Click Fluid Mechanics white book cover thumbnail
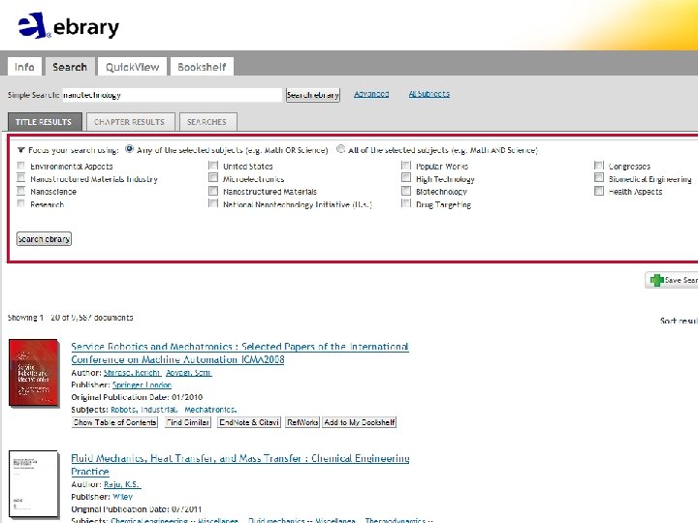Image resolution: width=698 pixels, height=523 pixels. click(x=34, y=484)
